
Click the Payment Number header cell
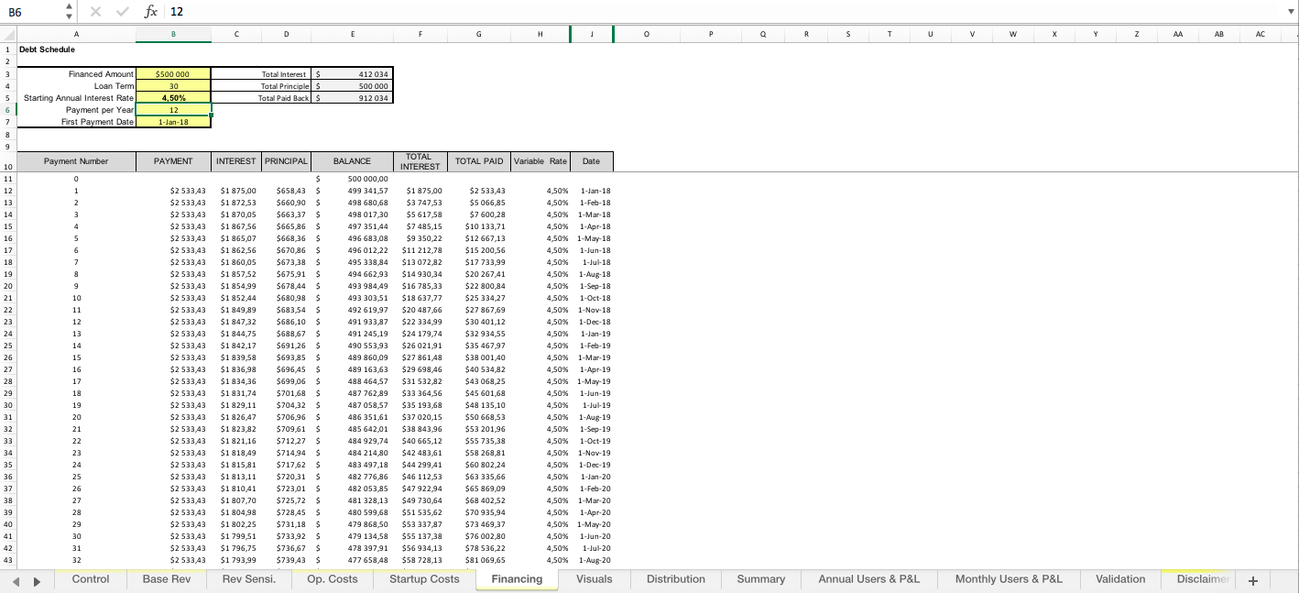tap(76, 161)
